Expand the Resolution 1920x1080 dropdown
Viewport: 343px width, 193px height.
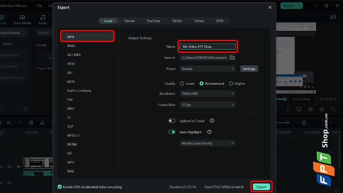point(208,93)
